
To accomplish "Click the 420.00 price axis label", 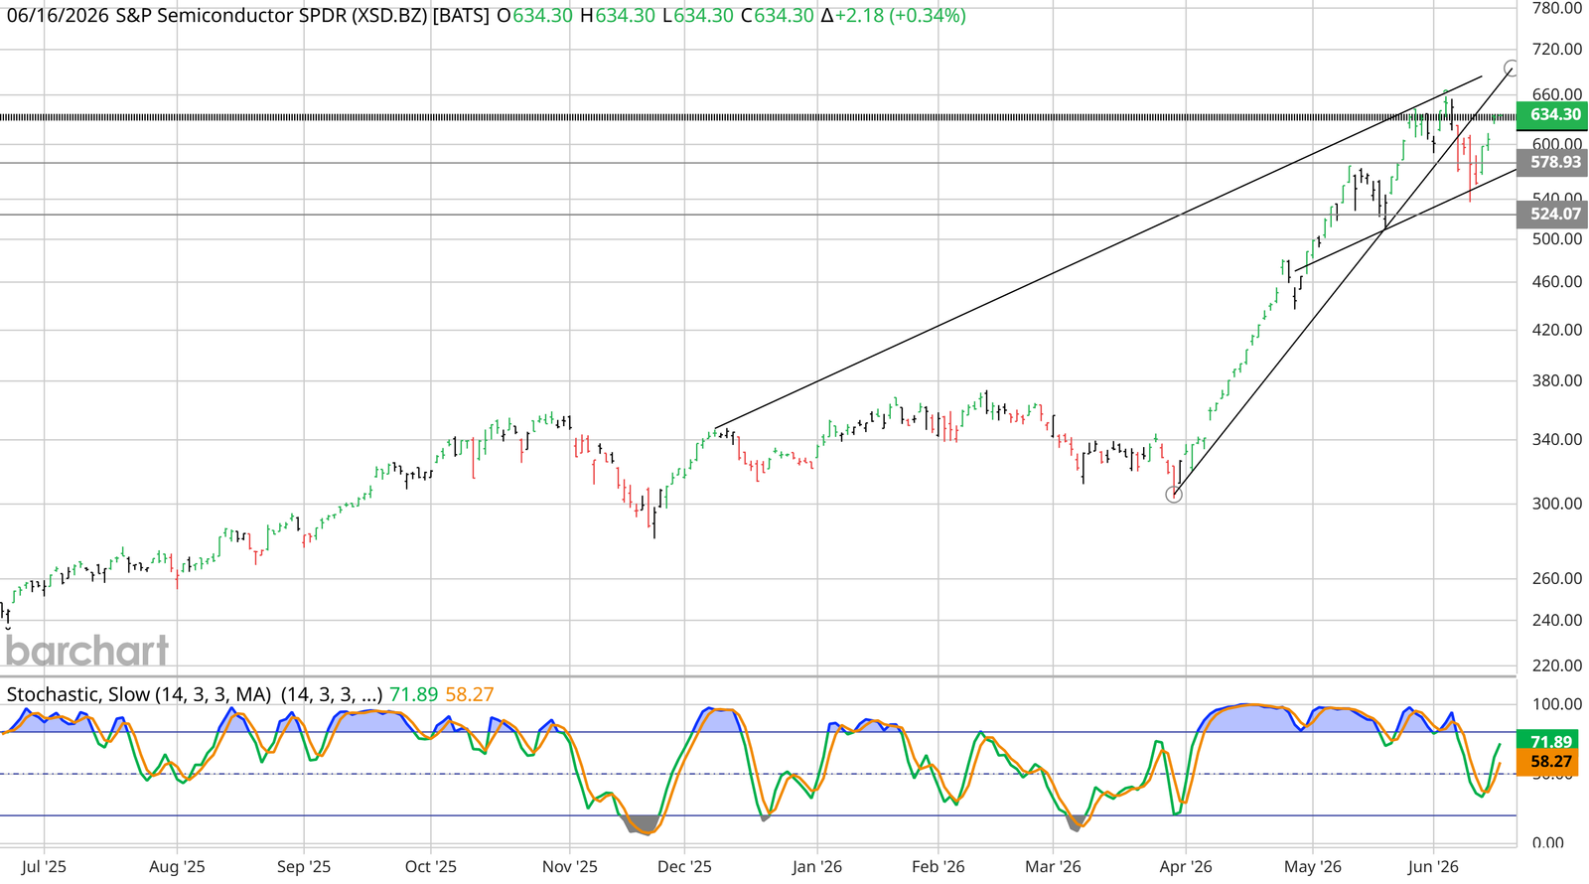I will coord(1557,330).
